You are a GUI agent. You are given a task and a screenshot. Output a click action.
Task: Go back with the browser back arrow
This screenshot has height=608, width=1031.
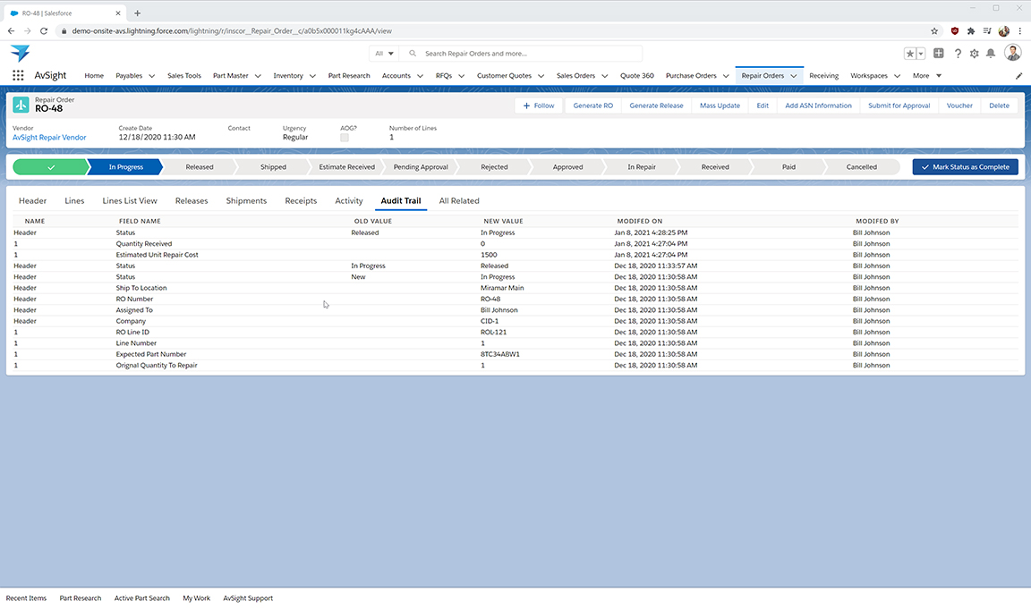pyautogui.click(x=11, y=31)
